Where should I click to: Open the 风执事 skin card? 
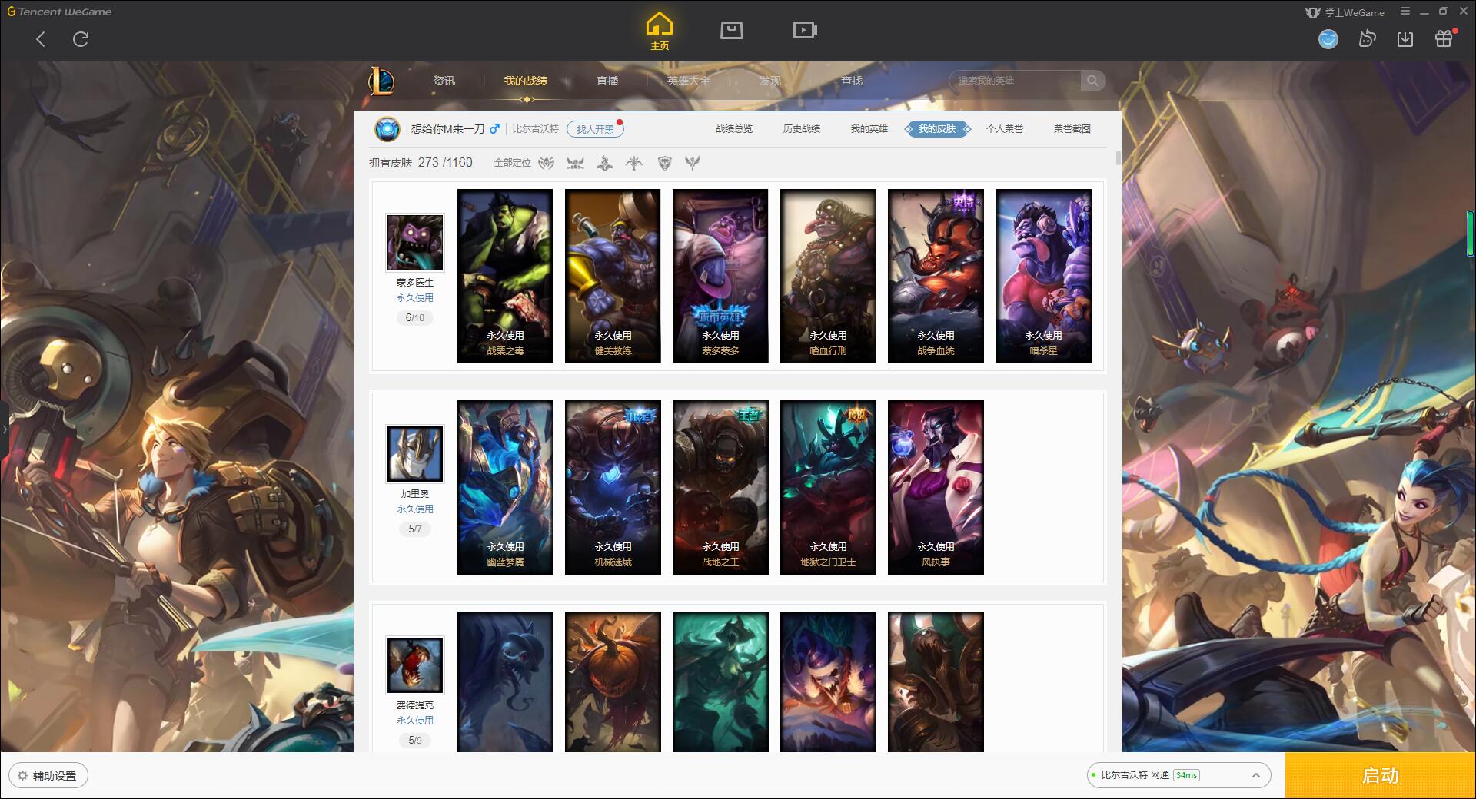936,487
